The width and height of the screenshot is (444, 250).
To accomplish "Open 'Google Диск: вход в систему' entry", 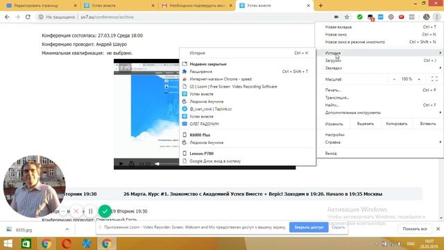I will pyautogui.click(x=248, y=161).
